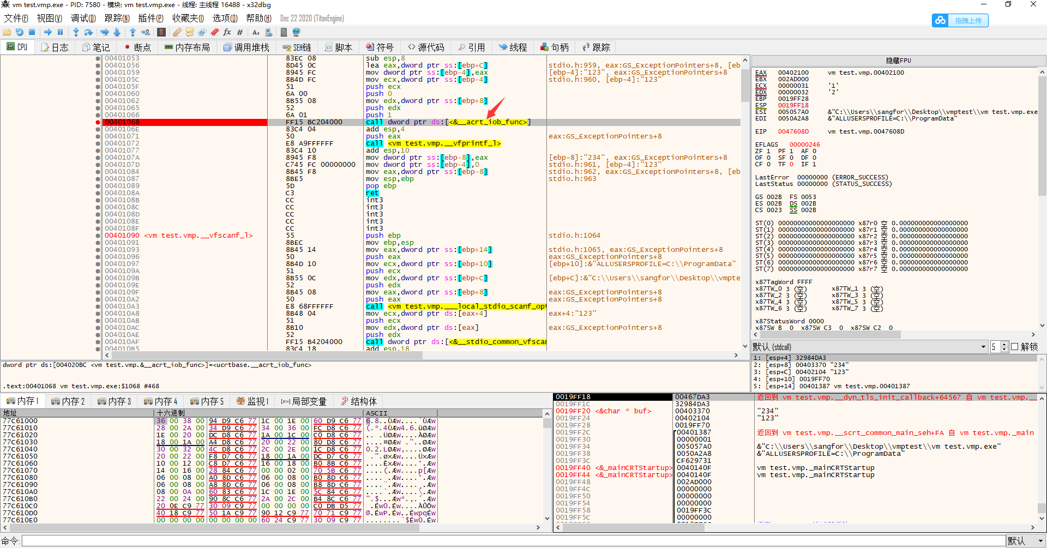Restart the debugged program via toolbar
The height and width of the screenshot is (548, 1047).
coord(20,32)
